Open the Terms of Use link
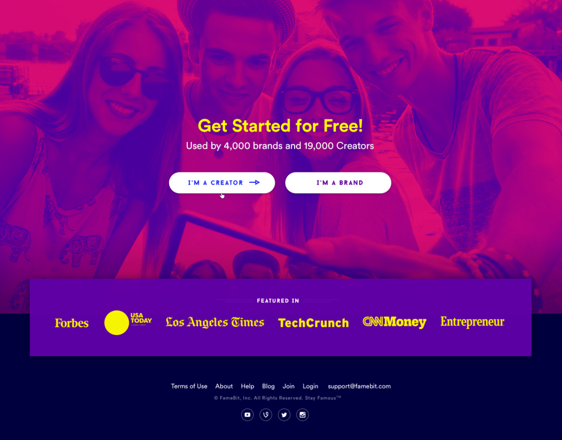Screen dimensions: 562x440 click(189, 386)
